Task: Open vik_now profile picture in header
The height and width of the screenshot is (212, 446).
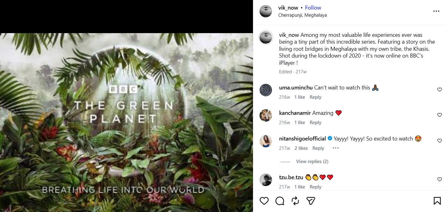Action: [x=266, y=11]
